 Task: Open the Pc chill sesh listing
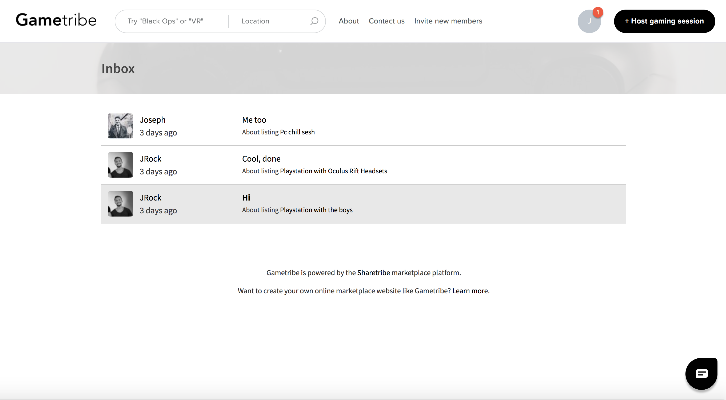coord(297,132)
